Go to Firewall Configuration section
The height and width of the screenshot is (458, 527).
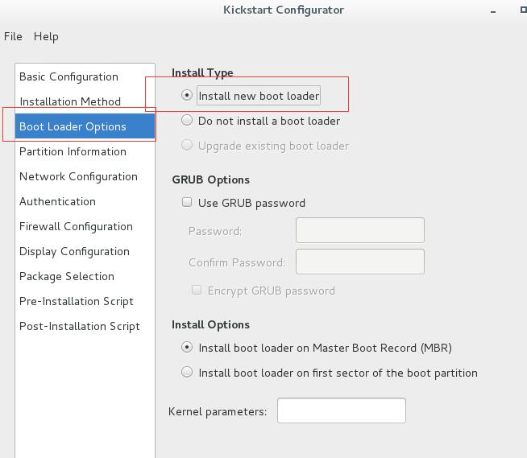pos(85,226)
